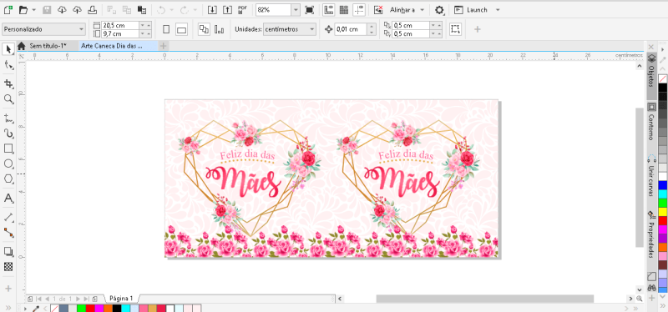Add quick customize plus on property bar
668x312 pixels.
[x=477, y=29]
